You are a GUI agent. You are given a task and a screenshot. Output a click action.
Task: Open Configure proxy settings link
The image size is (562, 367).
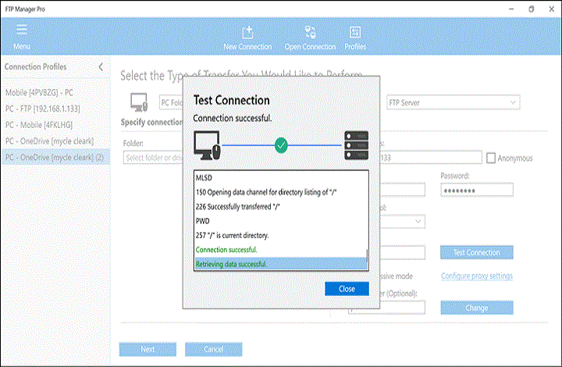pos(476,276)
